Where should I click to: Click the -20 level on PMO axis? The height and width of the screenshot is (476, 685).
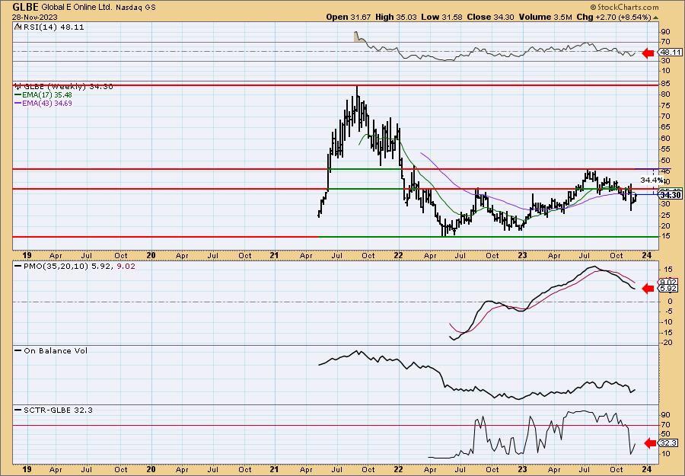click(666, 343)
